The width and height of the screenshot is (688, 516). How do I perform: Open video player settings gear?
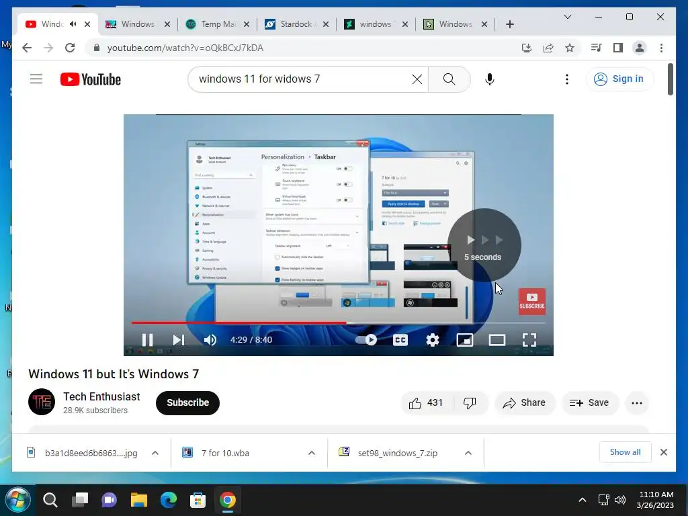point(433,339)
